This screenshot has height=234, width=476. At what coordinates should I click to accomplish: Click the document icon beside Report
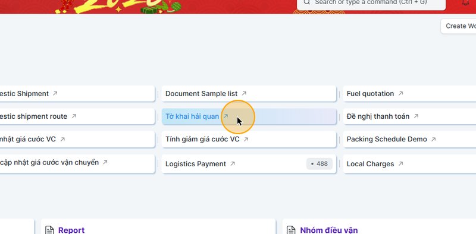coord(49,230)
